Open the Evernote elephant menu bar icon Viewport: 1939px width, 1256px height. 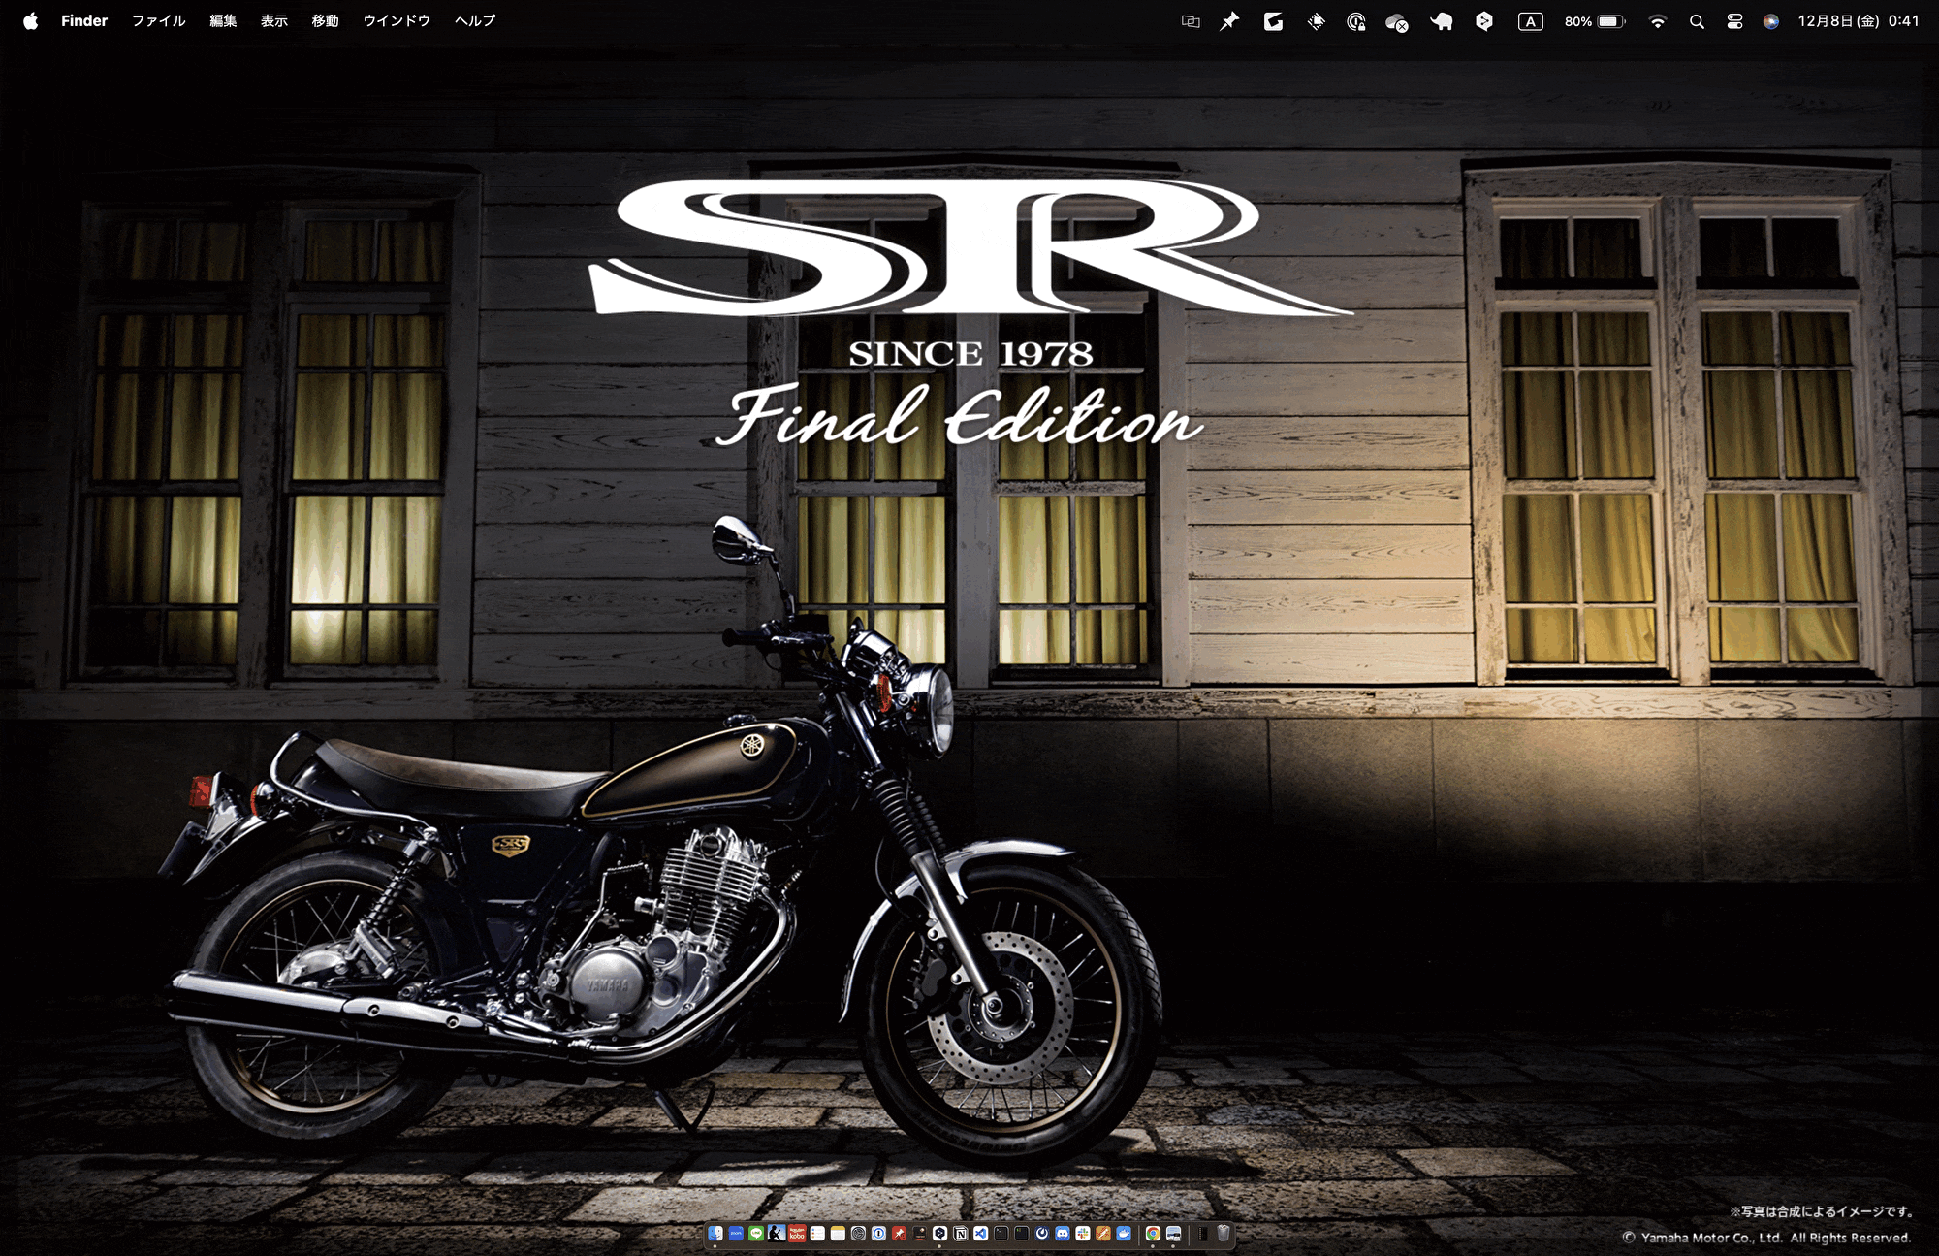click(1442, 21)
